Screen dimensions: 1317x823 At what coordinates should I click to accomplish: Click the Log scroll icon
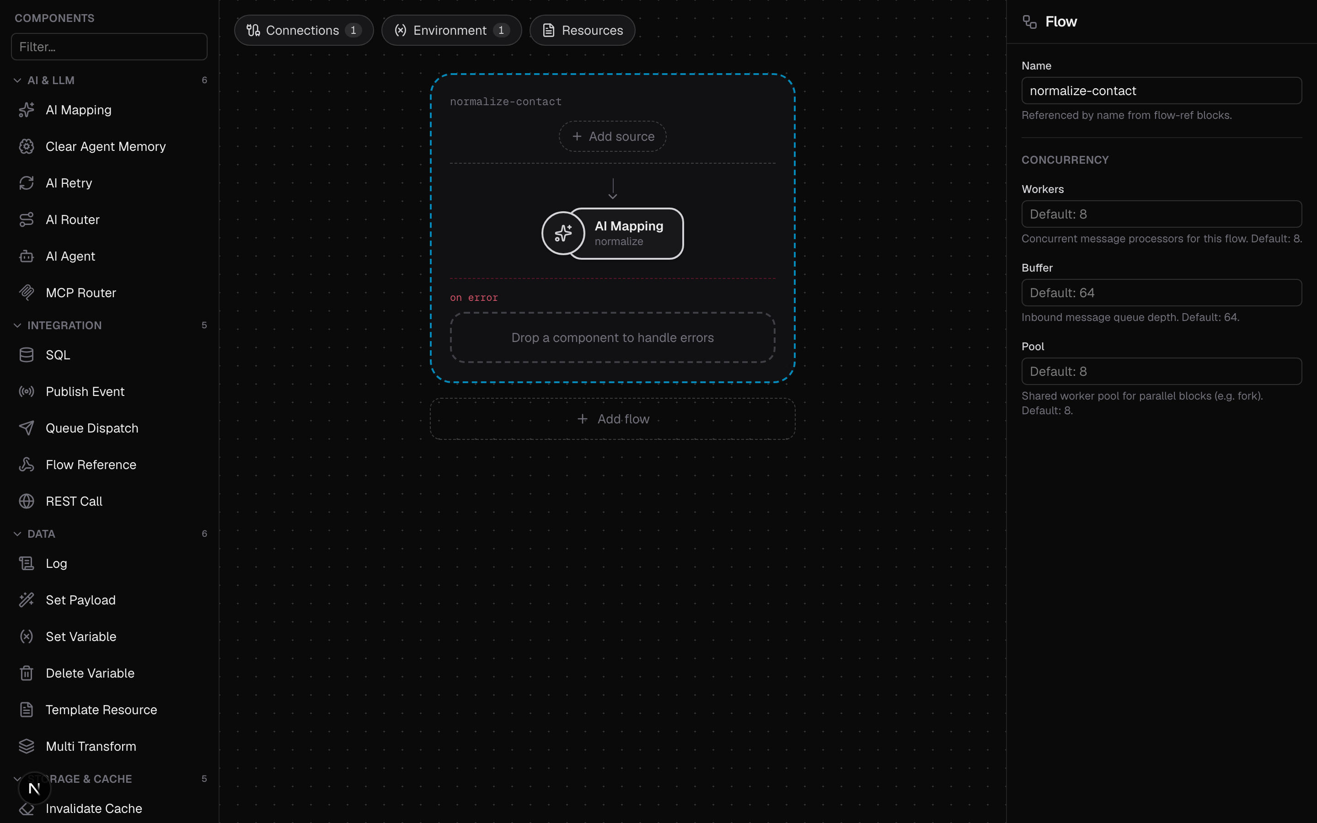(x=26, y=563)
